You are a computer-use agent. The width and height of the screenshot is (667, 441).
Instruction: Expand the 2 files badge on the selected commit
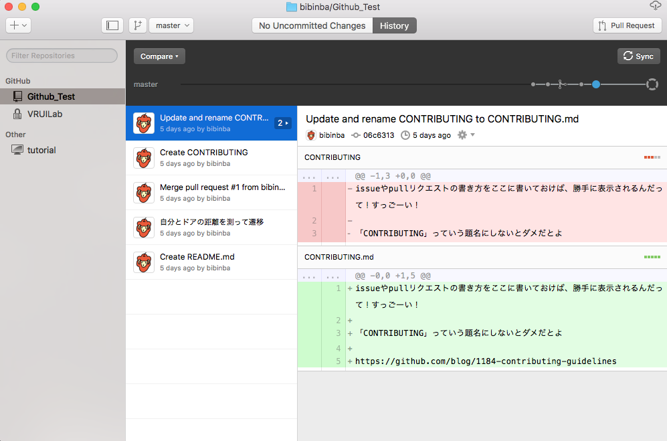click(283, 123)
